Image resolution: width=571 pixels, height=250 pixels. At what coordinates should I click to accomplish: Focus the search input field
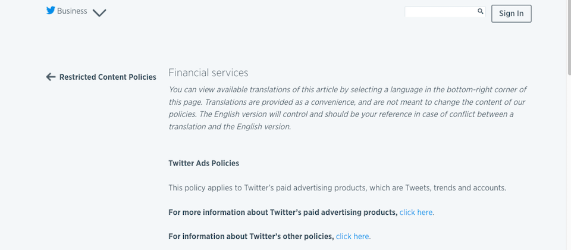pyautogui.click(x=440, y=12)
